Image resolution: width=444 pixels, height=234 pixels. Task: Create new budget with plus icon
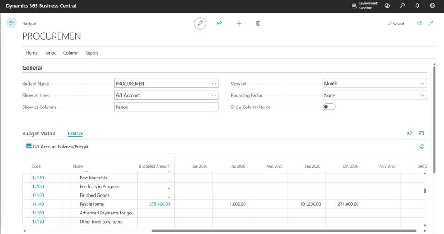239,24
